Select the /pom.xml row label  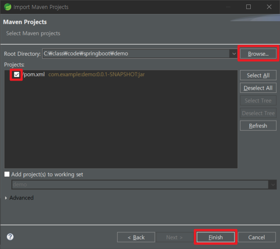pos(33,74)
